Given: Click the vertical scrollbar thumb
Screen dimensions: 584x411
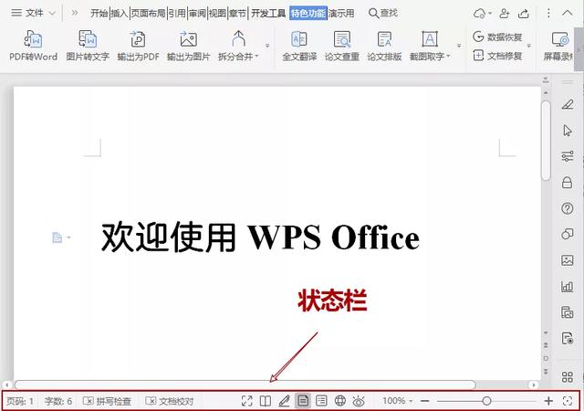Looking at the screenshot, I should pos(546,141).
